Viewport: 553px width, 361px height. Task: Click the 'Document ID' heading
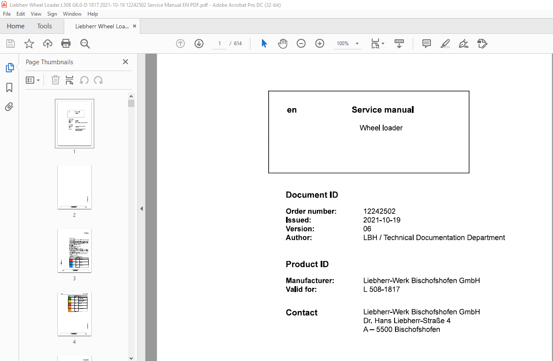point(312,195)
